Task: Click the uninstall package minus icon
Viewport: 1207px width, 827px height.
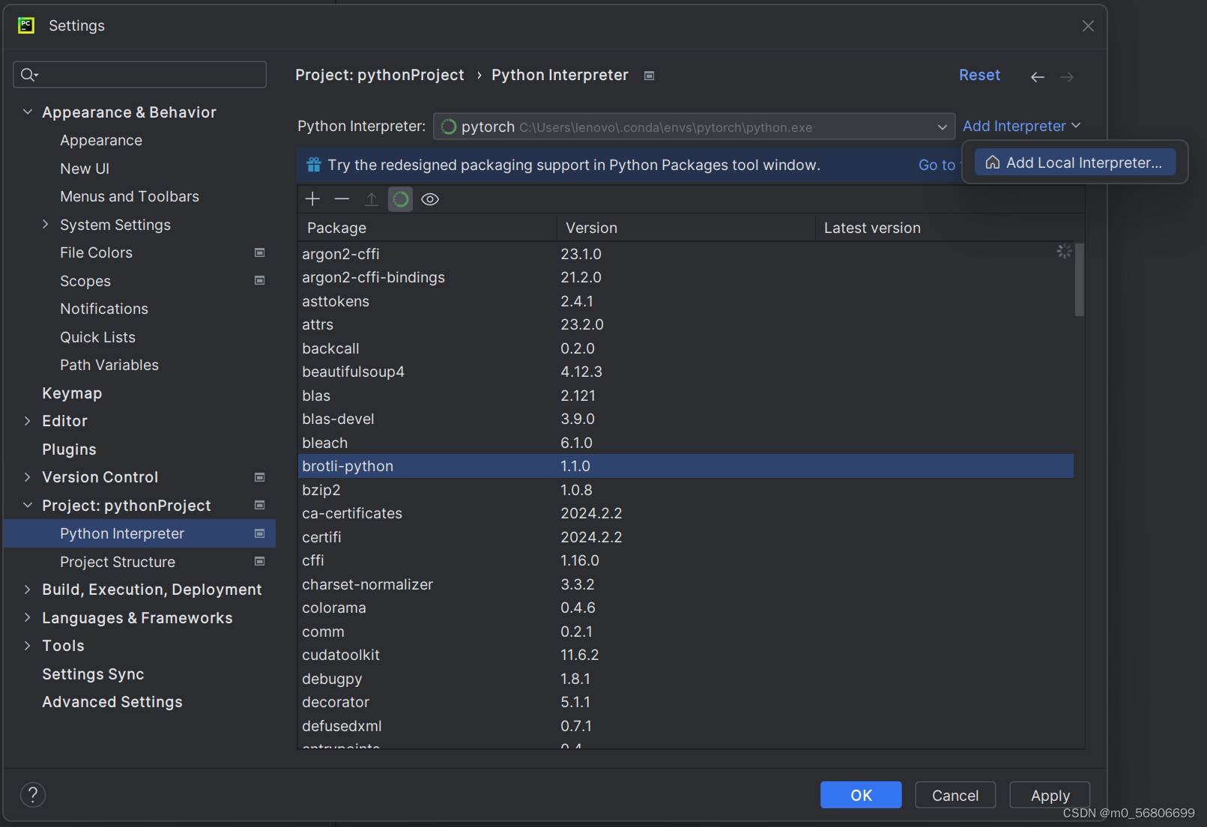Action: pyautogui.click(x=342, y=199)
